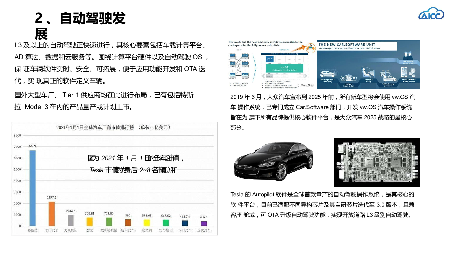454x255 pixels.
Task: Select the slide title 自动驾驶发展
Action: pyautogui.click(x=80, y=26)
